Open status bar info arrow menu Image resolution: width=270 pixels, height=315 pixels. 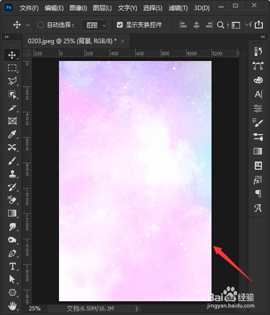click(137, 308)
